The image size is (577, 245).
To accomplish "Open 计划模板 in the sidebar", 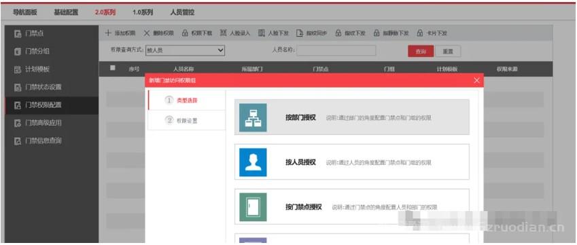I will coord(52,69).
